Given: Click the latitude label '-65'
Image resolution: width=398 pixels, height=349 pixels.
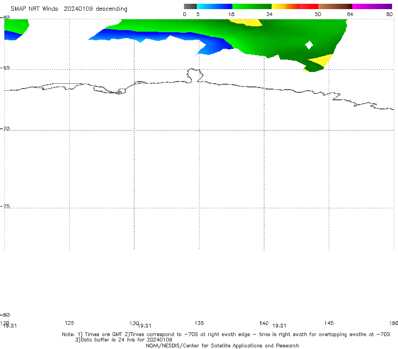Looking at the screenshot, I should (x=5, y=68).
